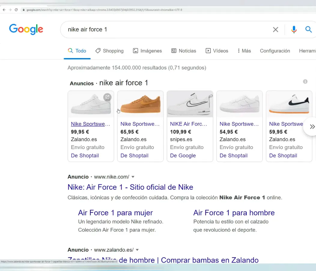Click the snipes.es shoe thumbnail
Image resolution: width=316 pixels, height=271 pixels.
point(190,104)
